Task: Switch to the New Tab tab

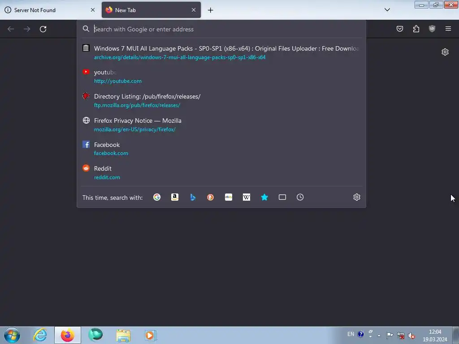Action: (151, 10)
